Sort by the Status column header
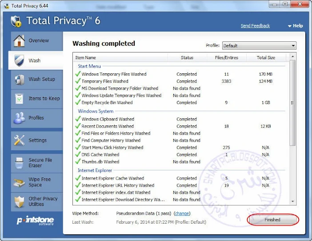The width and height of the screenshot is (312, 241). [187, 57]
